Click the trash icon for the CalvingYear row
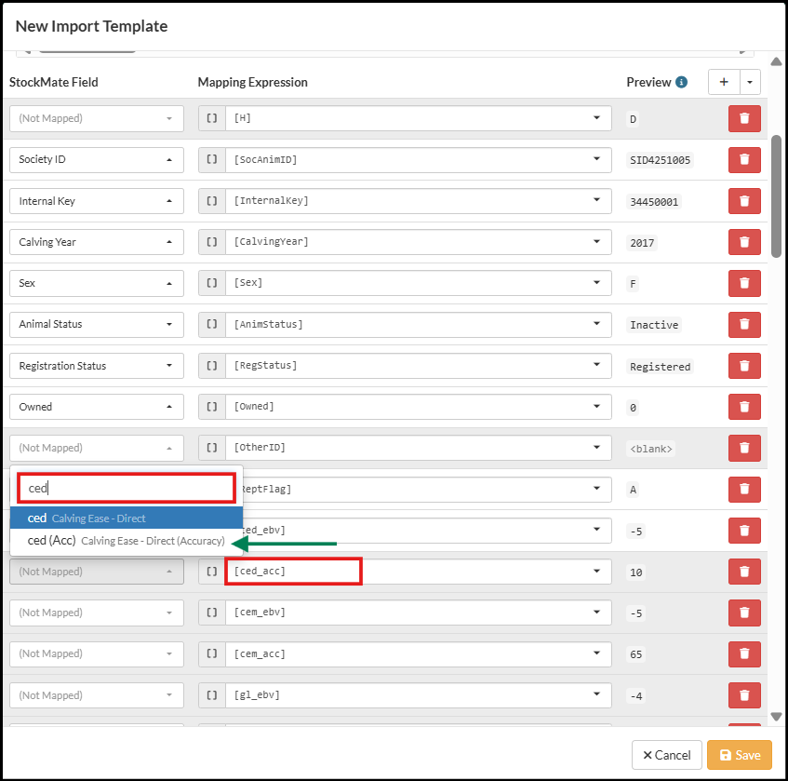The width and height of the screenshot is (788, 781). [743, 242]
